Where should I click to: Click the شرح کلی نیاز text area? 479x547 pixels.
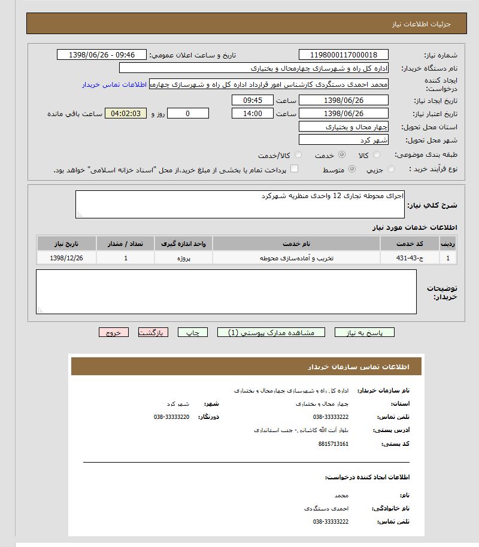point(239,204)
